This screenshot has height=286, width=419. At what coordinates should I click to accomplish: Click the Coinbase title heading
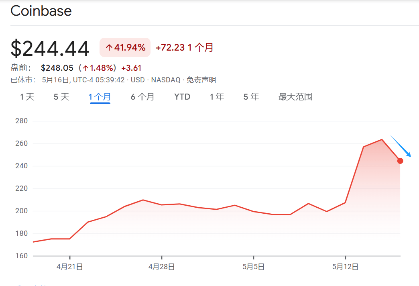coord(41,11)
